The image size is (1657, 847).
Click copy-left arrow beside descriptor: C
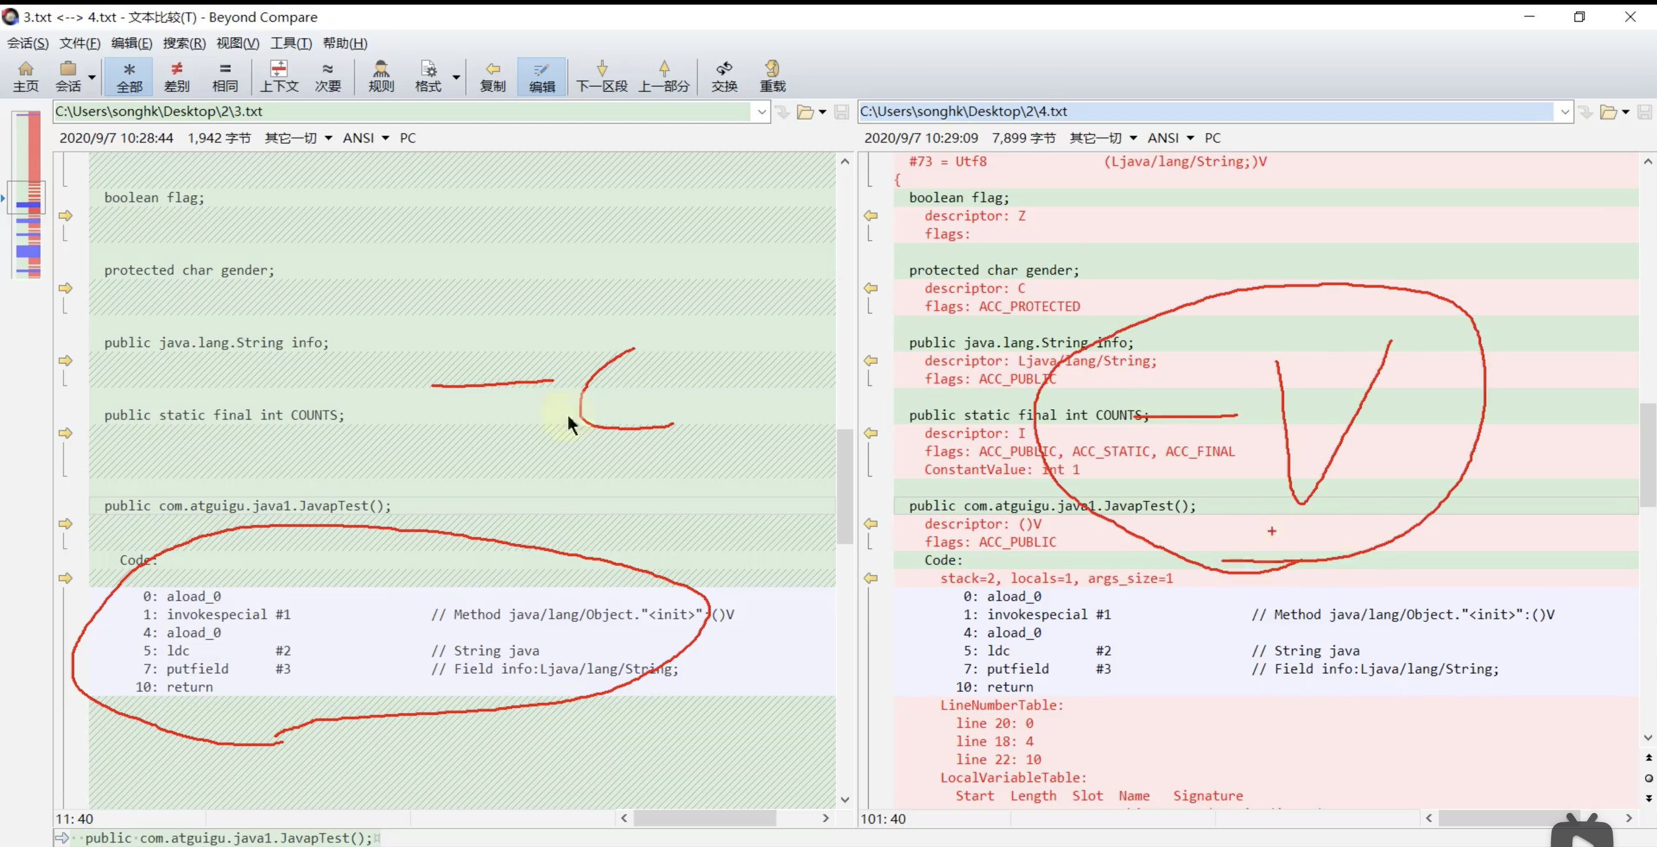coord(871,288)
